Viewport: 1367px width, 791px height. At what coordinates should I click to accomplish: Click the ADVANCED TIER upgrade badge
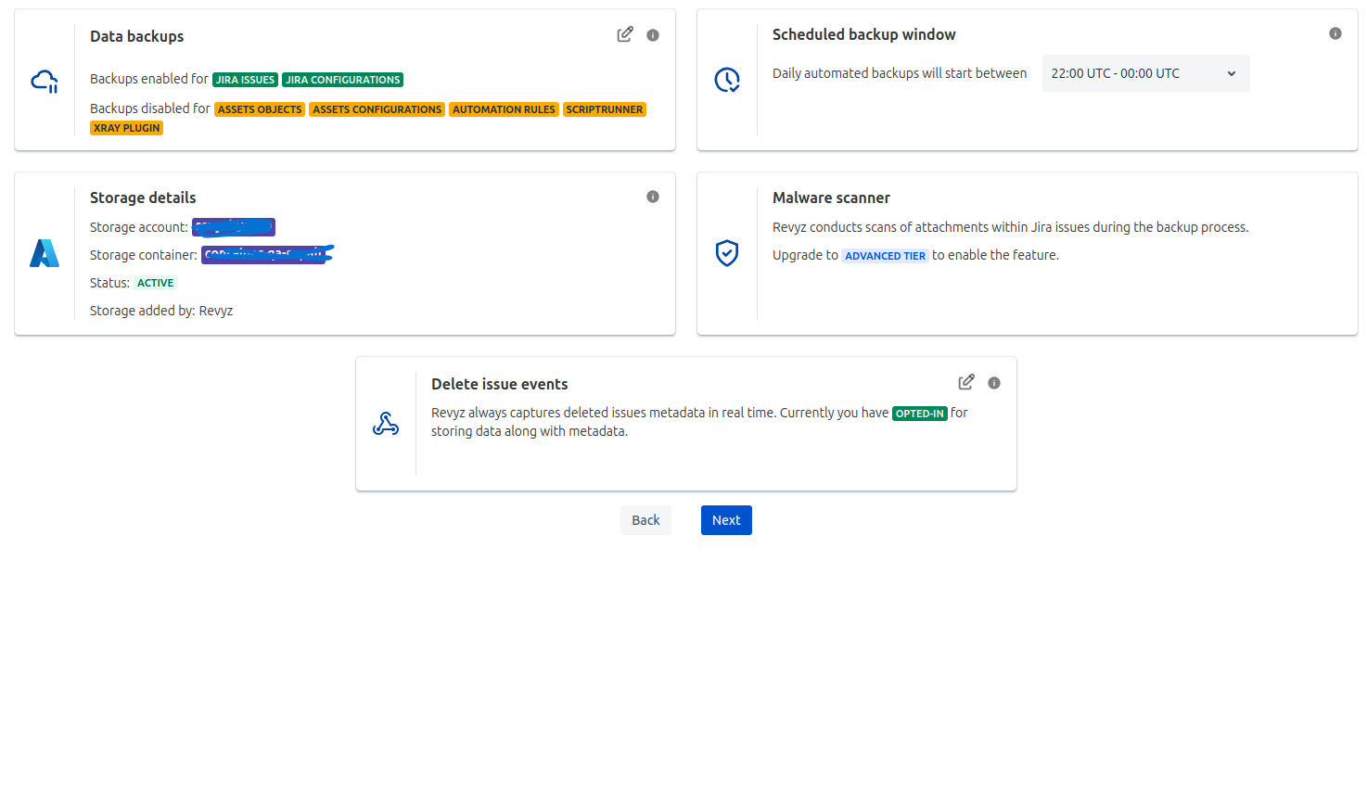tap(885, 255)
